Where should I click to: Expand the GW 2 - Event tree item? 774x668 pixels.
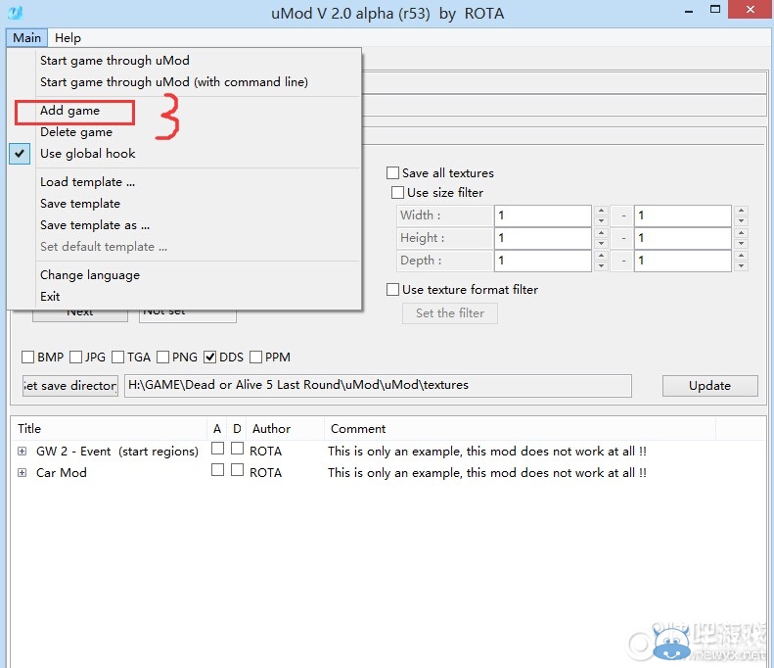pyautogui.click(x=22, y=452)
